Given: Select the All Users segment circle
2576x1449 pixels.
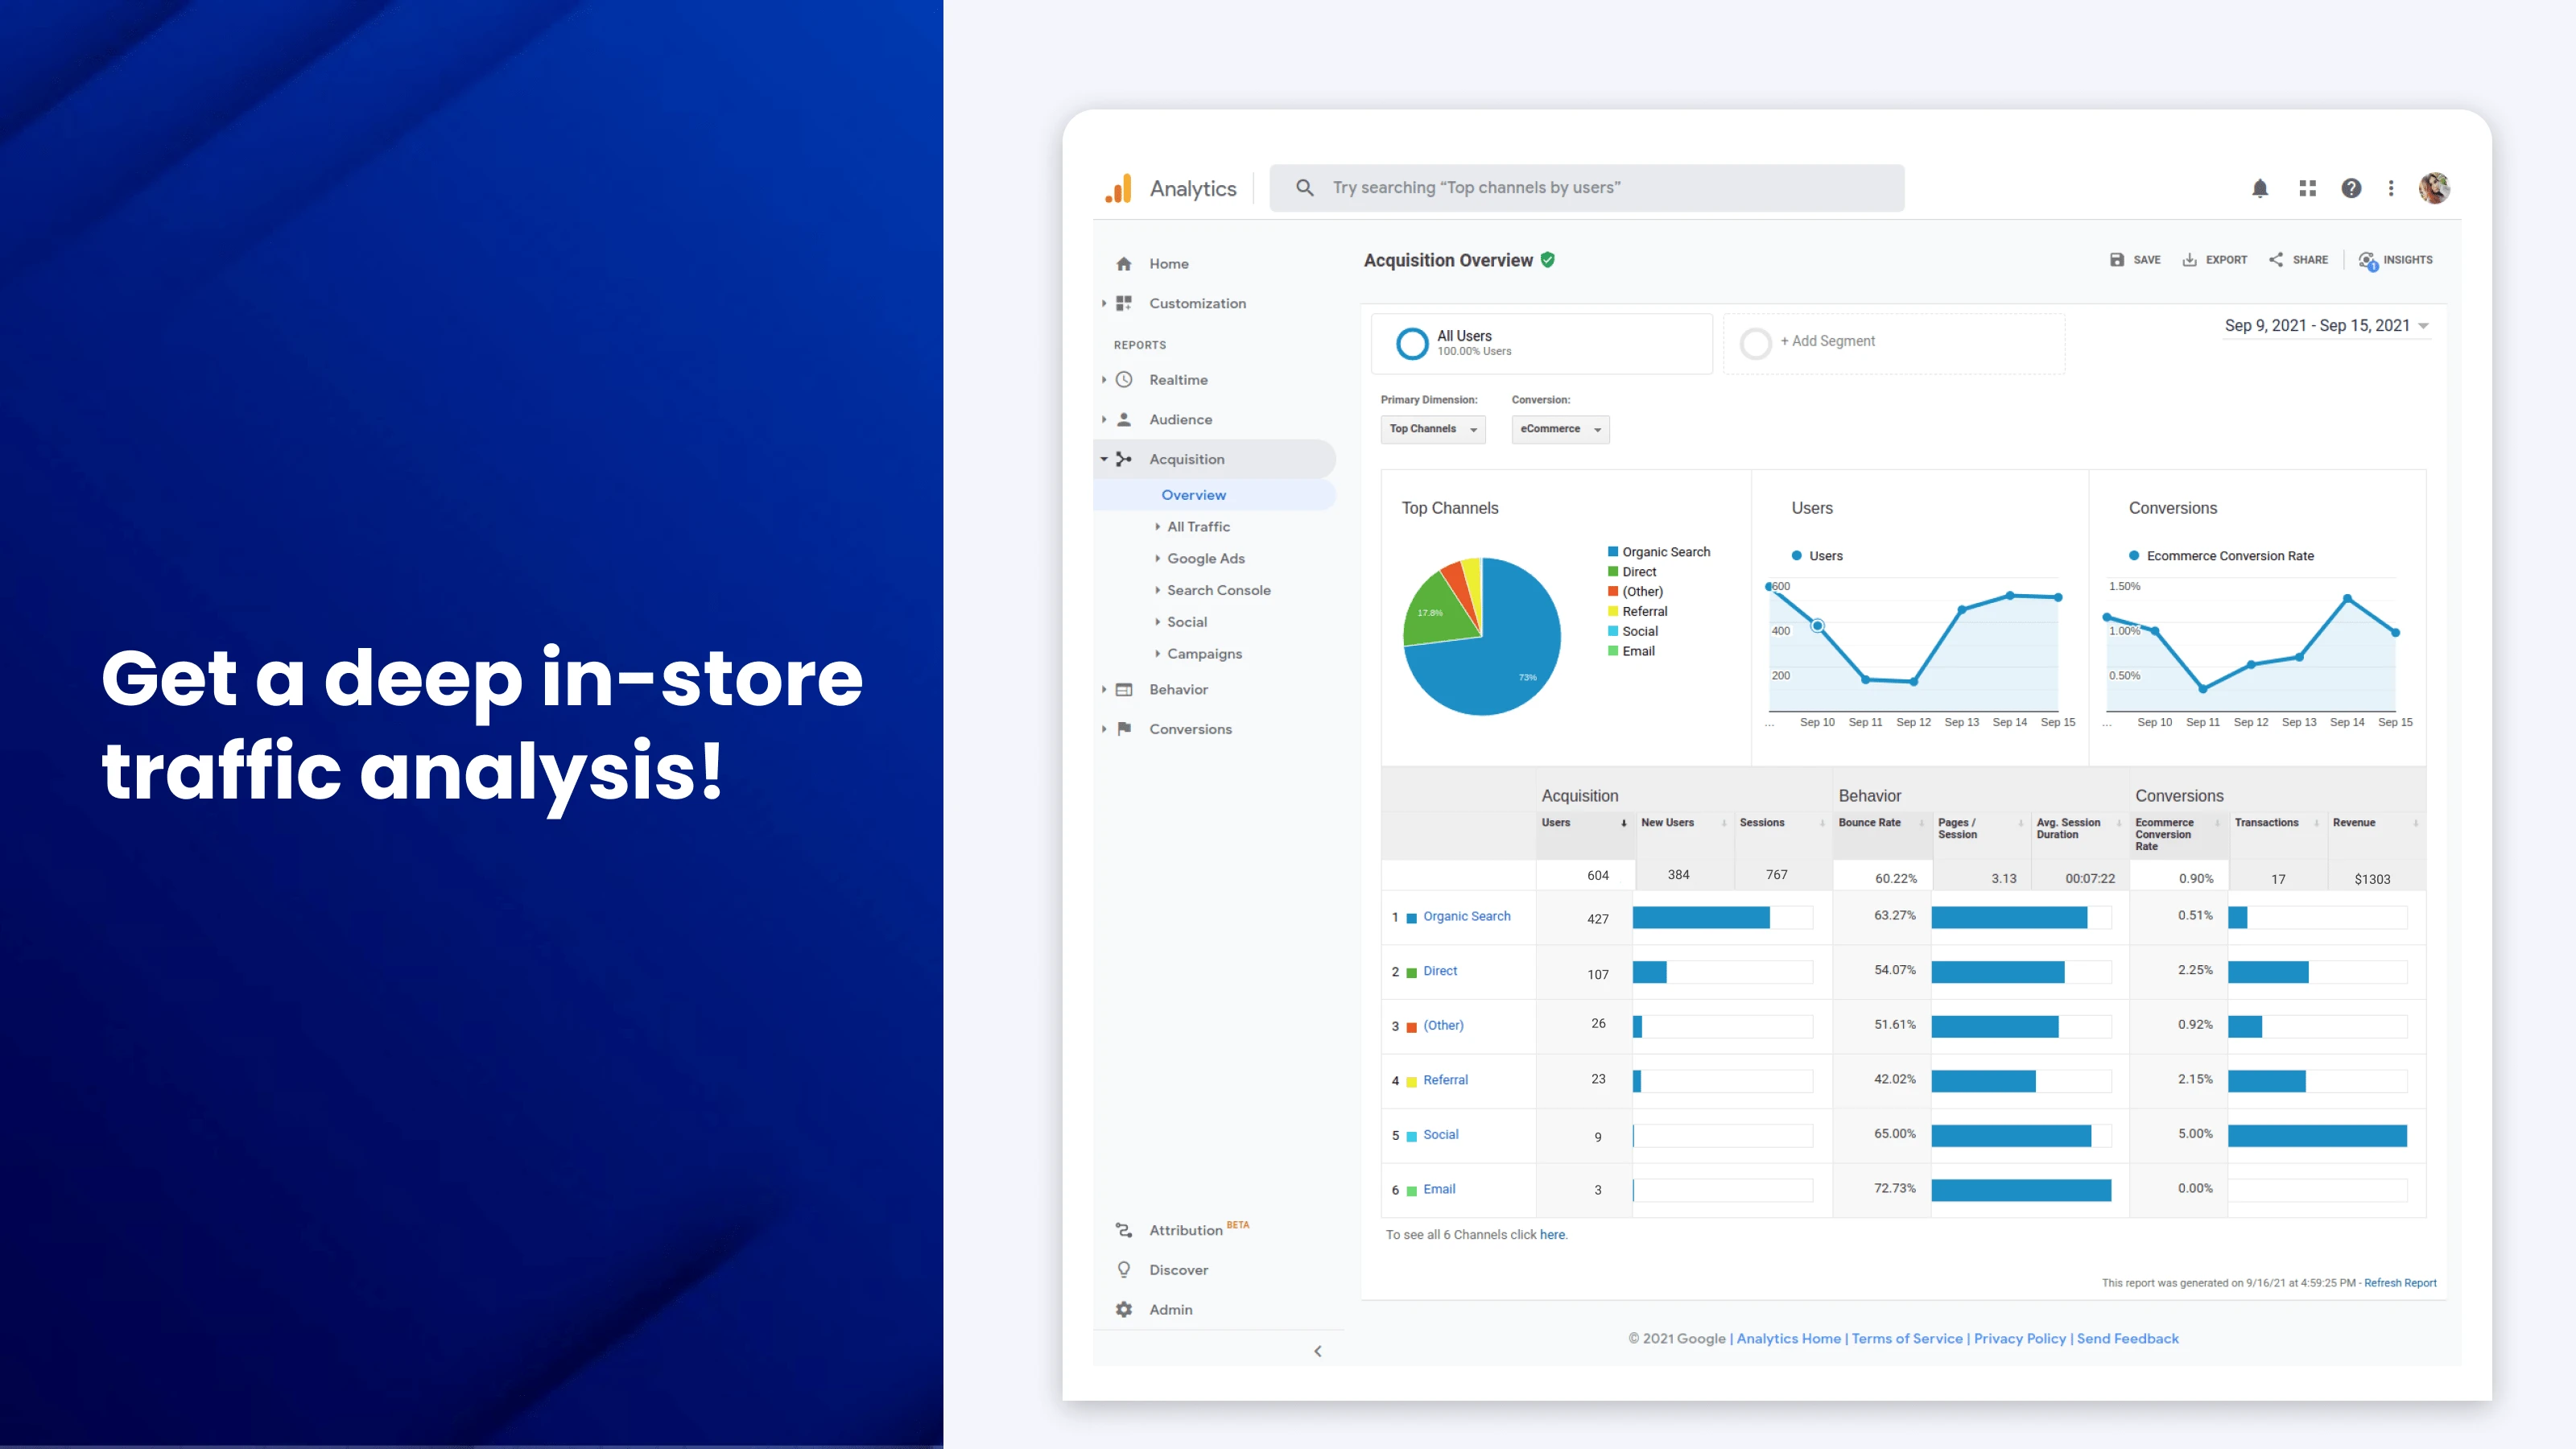Looking at the screenshot, I should 1412,343.
